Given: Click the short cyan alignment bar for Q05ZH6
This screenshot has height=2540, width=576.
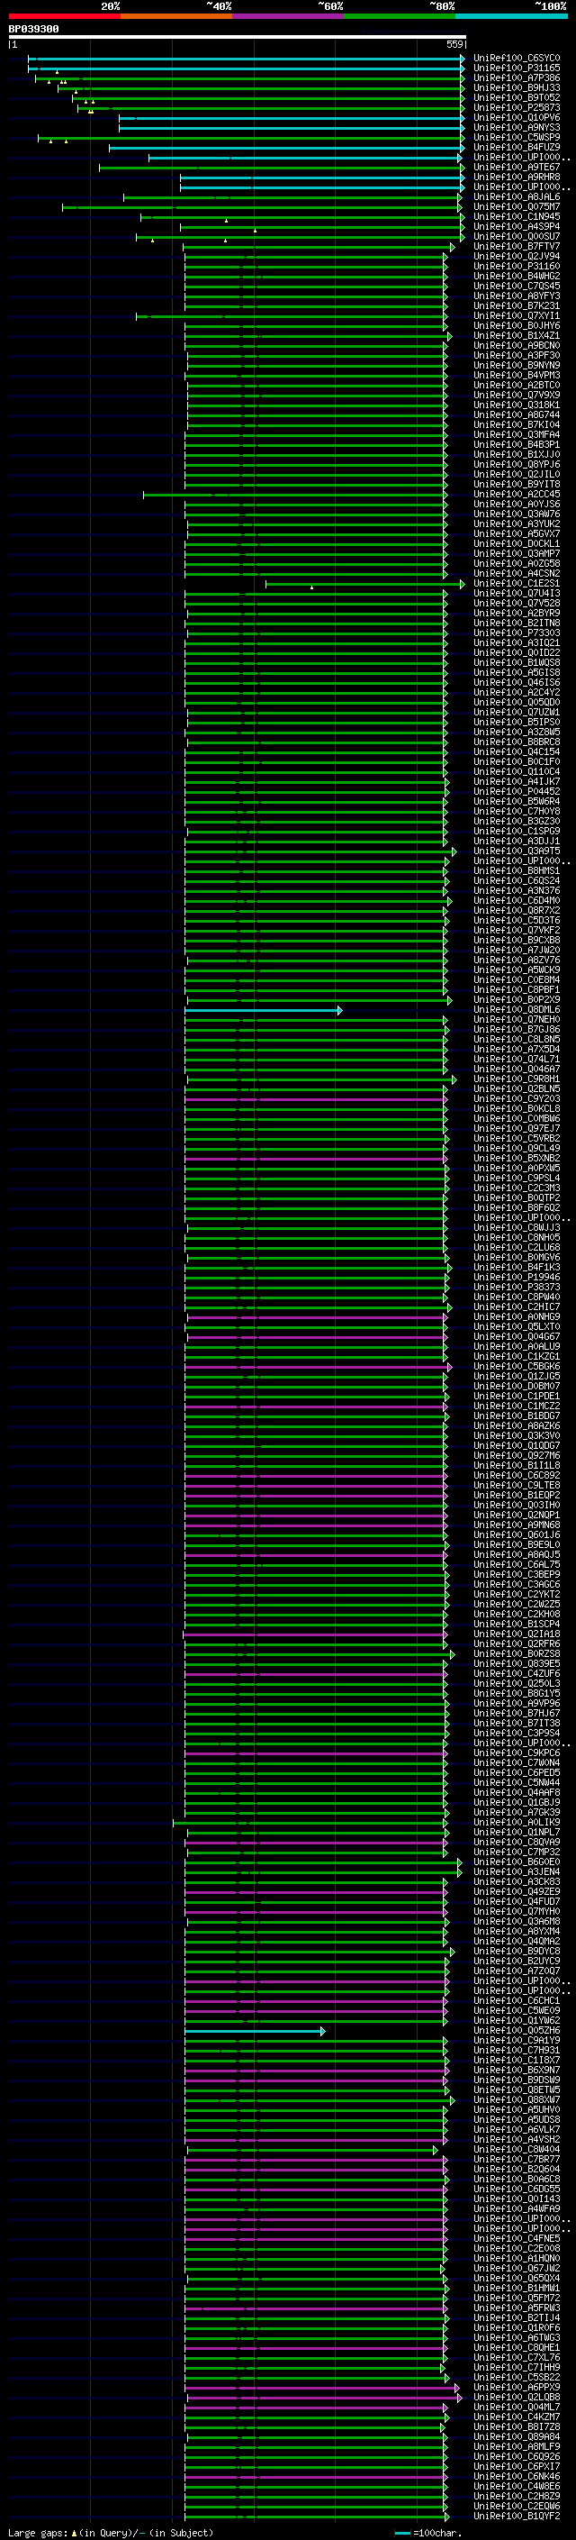Looking at the screenshot, I should [x=254, y=2031].
